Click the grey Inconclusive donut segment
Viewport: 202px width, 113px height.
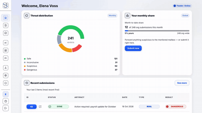tap(59, 40)
